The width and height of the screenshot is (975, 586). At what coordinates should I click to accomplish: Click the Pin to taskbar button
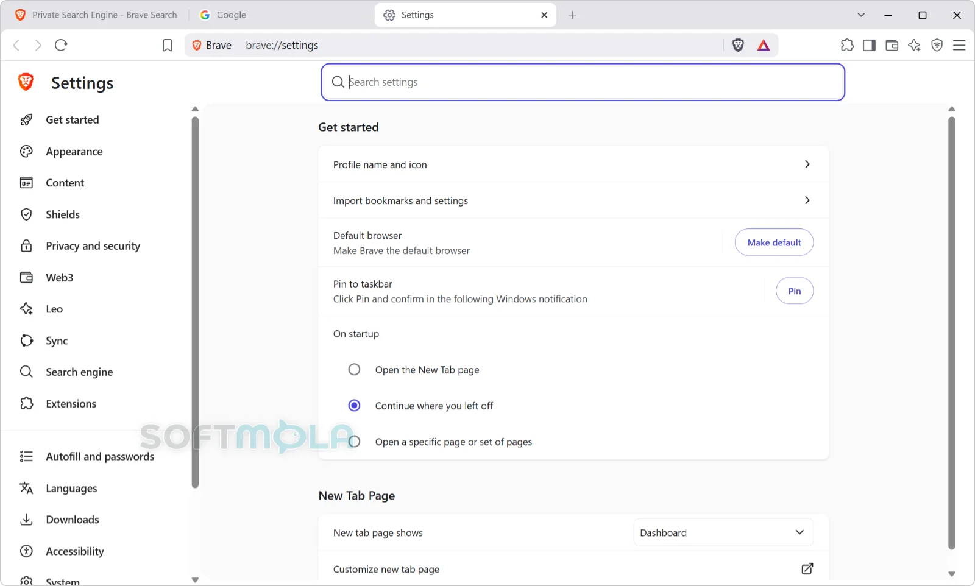coord(795,291)
